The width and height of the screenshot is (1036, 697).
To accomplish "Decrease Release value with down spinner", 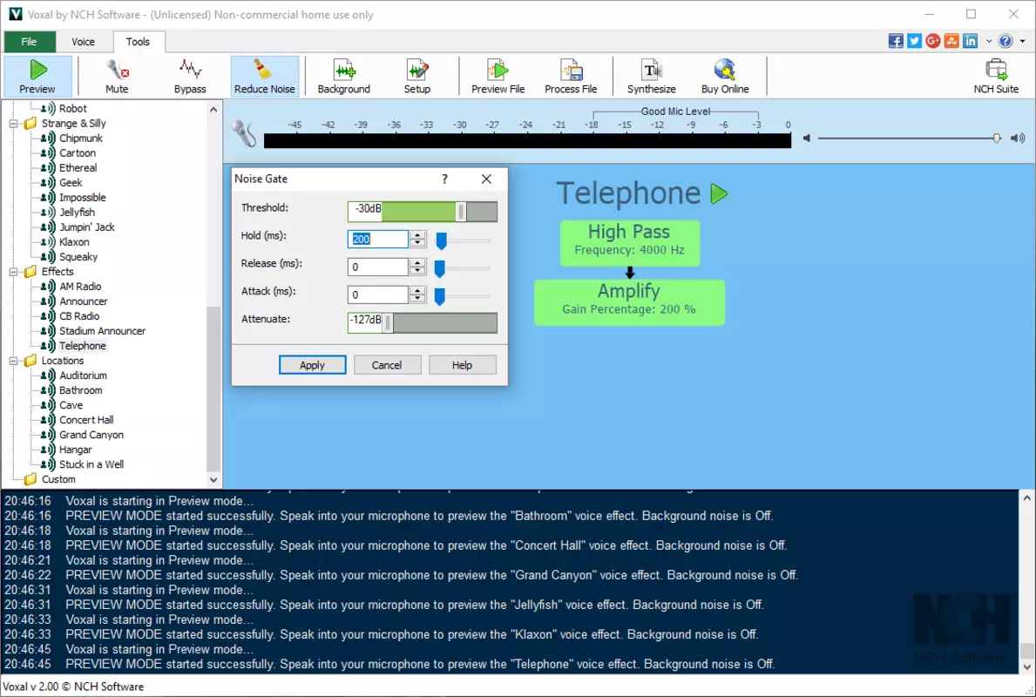I will click(x=416, y=272).
